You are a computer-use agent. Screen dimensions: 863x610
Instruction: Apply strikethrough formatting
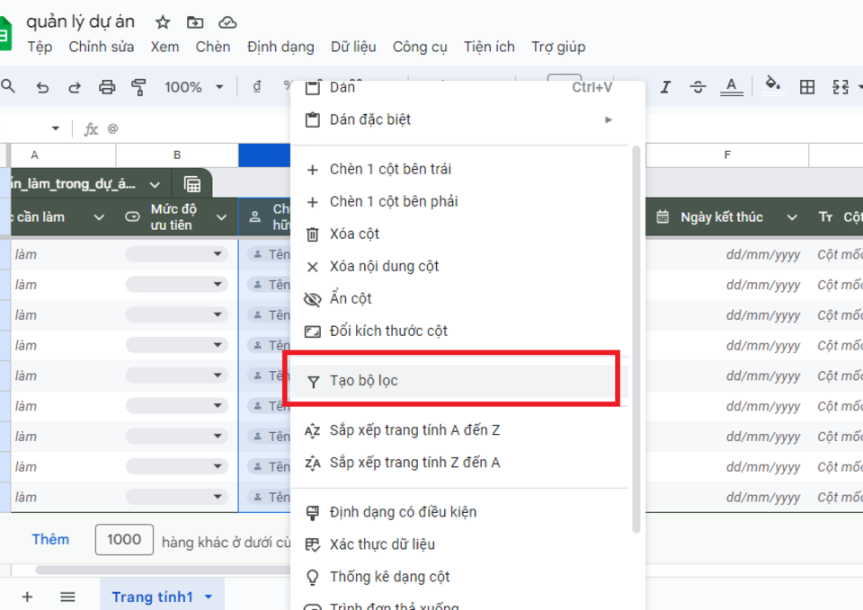coord(698,87)
